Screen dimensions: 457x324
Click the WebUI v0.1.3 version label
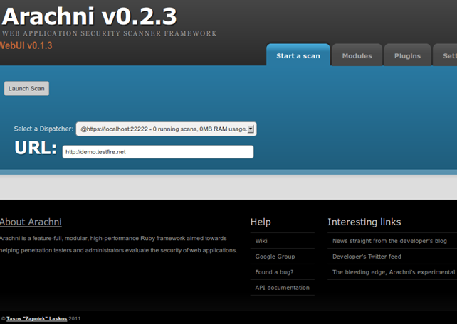click(26, 45)
